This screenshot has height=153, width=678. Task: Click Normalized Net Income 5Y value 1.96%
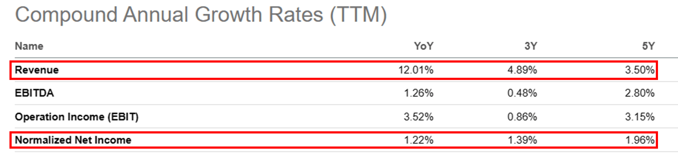[640, 140]
